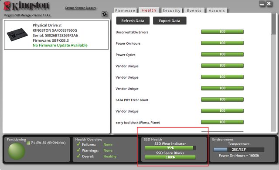Click the SSD Spare Blocks bar
The image size is (279, 170).
click(x=170, y=157)
